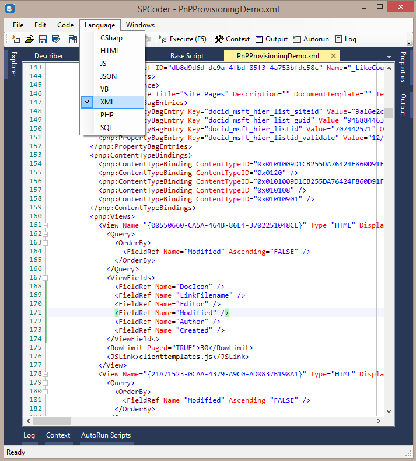The image size is (416, 461).
Task: Run the script with Execute (F5)
Action: click(183, 39)
